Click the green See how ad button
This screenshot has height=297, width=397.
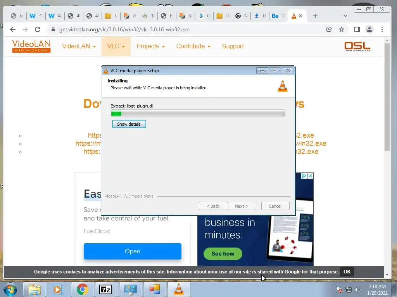(223, 254)
